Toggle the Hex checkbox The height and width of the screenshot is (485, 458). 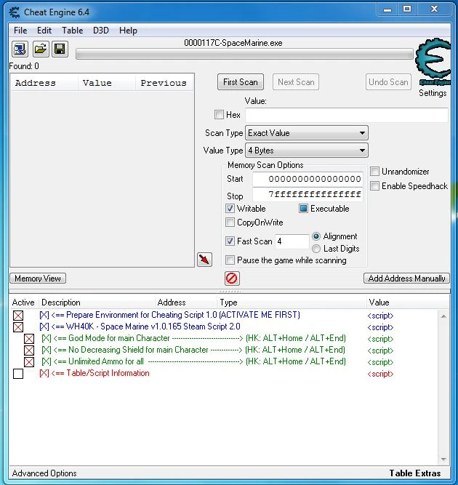tap(219, 115)
